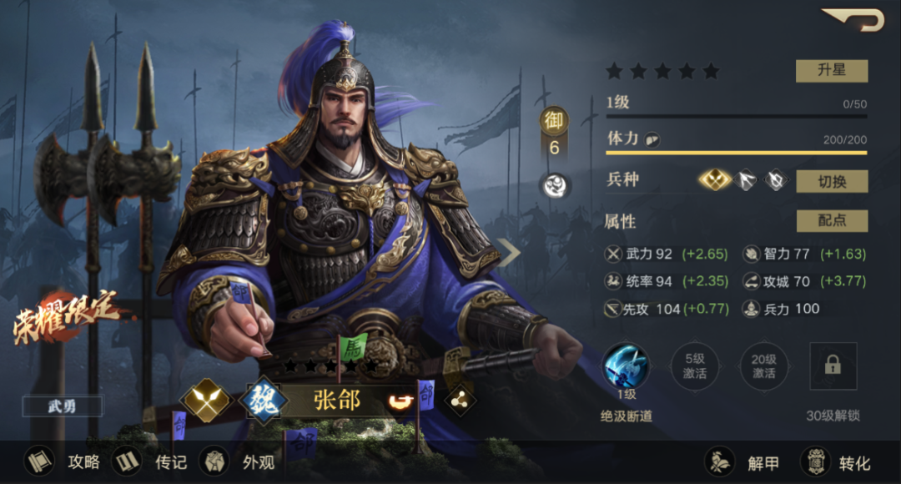Select the second troop type diamond
Viewport: 901px width, 484px height.
click(745, 180)
